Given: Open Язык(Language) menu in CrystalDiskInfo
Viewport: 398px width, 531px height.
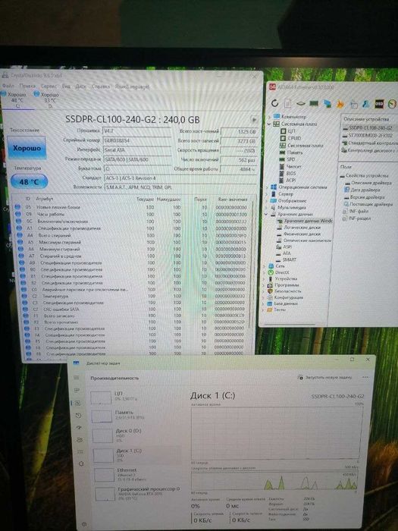Looking at the screenshot, I should pyautogui.click(x=132, y=86).
